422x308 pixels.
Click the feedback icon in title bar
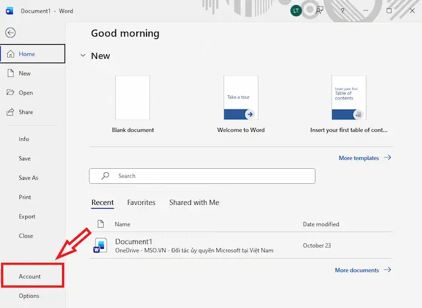click(x=319, y=11)
